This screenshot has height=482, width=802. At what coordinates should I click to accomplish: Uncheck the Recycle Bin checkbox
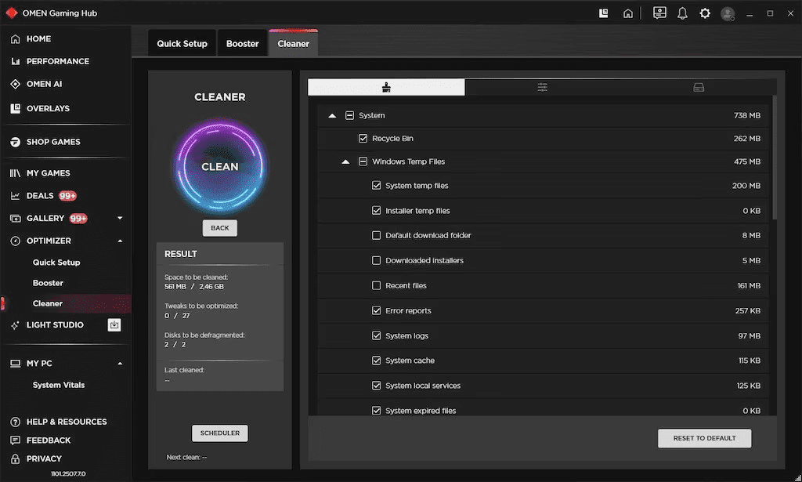[x=363, y=139]
